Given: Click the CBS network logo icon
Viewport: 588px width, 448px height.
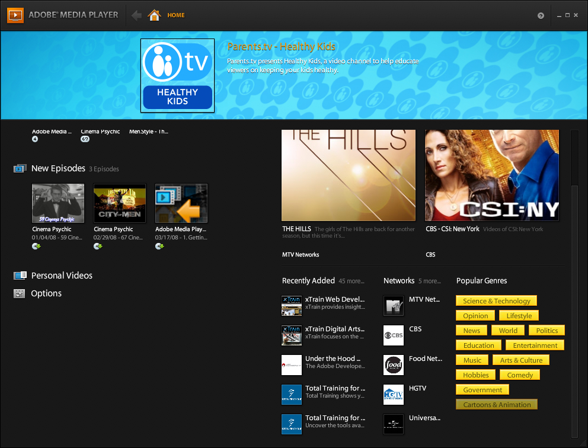Looking at the screenshot, I should point(394,335).
